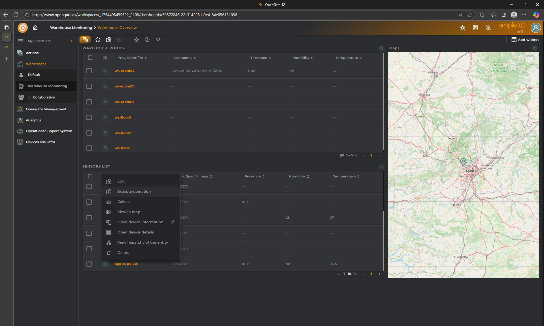Select View in map menu entry
544x326 pixels.
click(x=129, y=212)
